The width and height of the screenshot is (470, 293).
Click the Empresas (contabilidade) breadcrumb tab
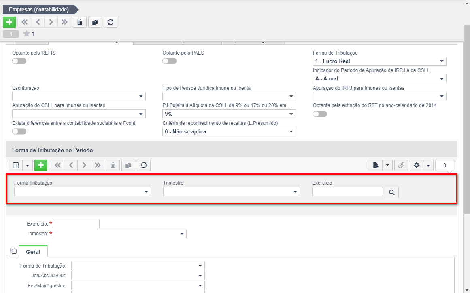pyautogui.click(x=40, y=10)
